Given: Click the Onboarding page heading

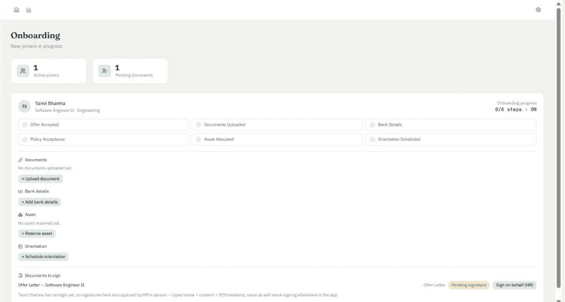Looking at the screenshot, I should click(36, 35).
